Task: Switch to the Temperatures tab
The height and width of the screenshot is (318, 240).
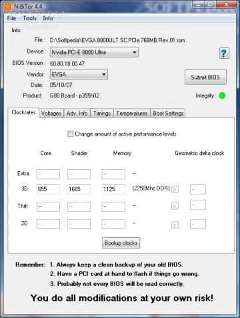Action: coord(132,114)
